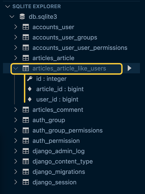
Task: Expand the django_session table chevron
Action: (x=16, y=182)
